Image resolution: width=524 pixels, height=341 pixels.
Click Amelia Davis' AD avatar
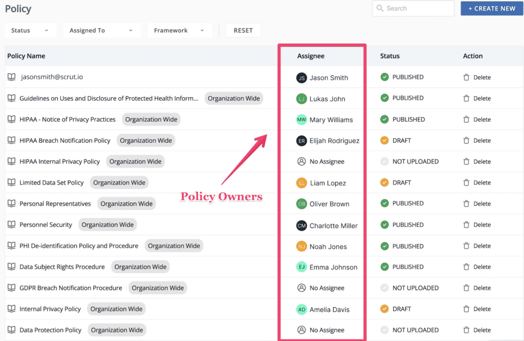301,309
